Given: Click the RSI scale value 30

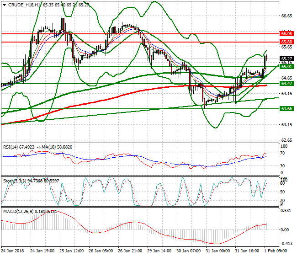Looking at the screenshot, I should 282,166.
